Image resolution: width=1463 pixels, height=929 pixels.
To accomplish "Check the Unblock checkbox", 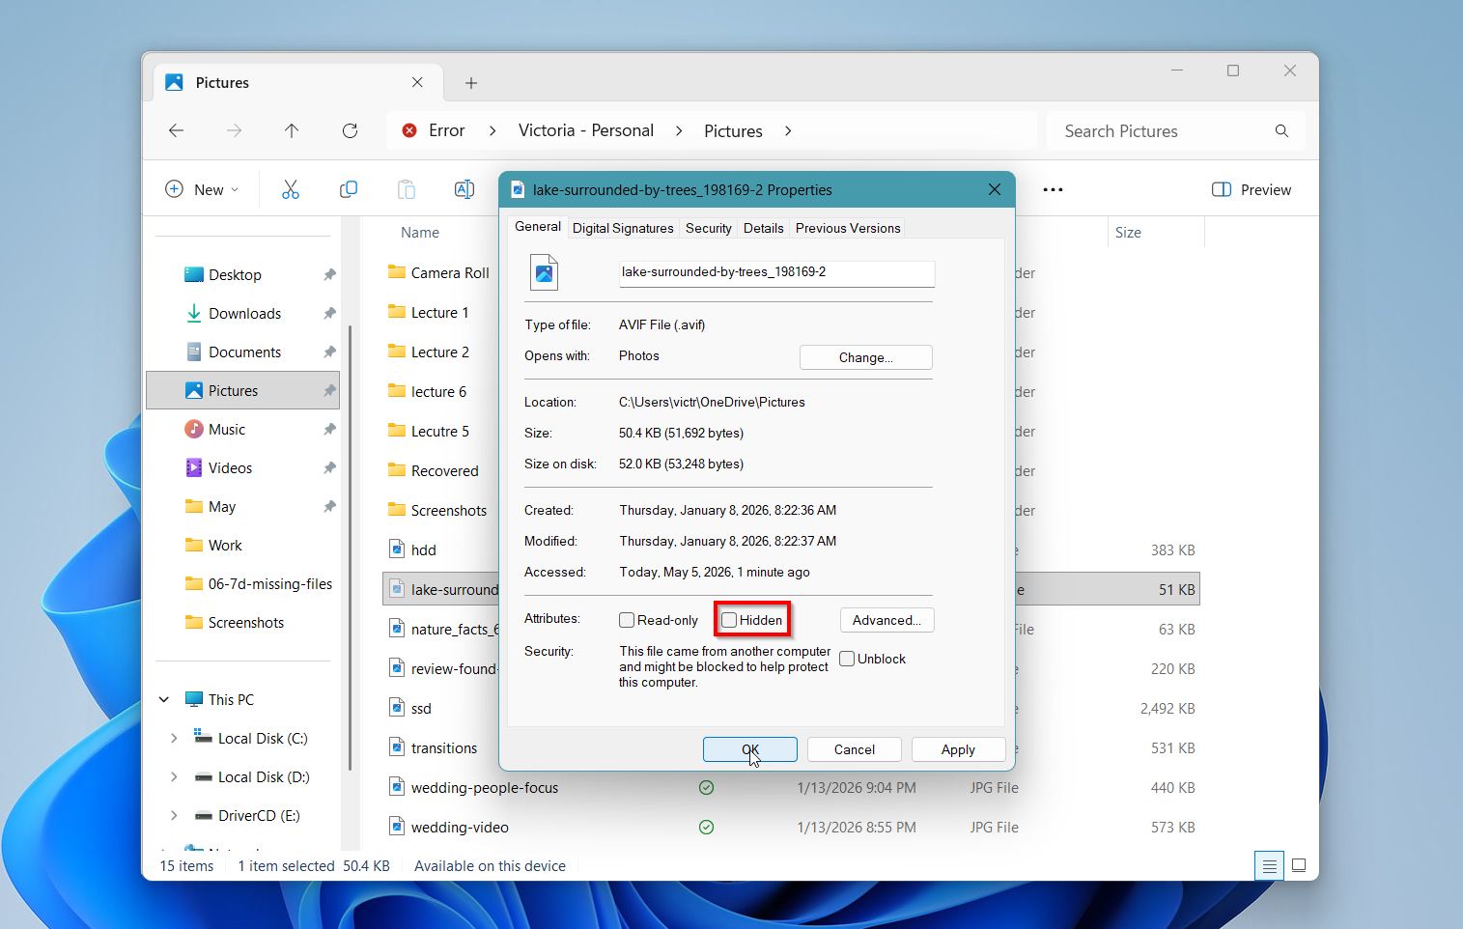I will point(847,659).
